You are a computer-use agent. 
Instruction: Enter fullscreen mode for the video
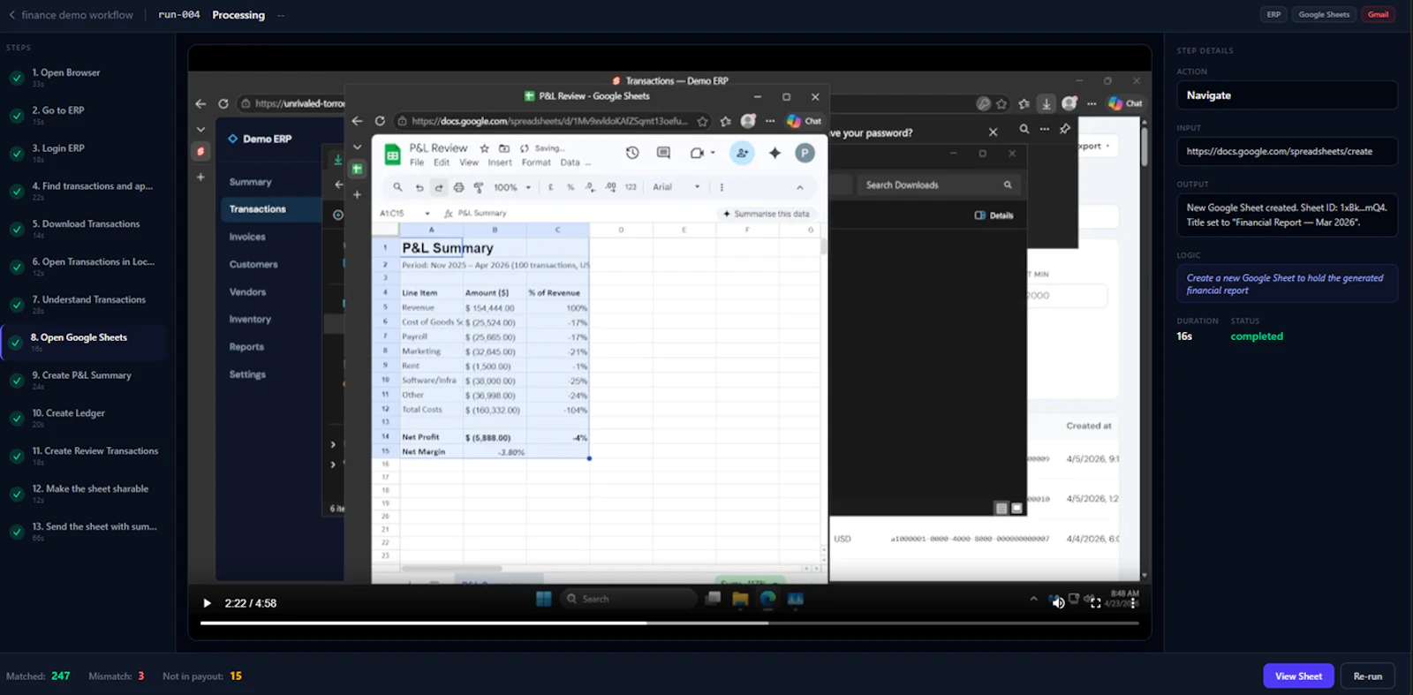(x=1096, y=603)
